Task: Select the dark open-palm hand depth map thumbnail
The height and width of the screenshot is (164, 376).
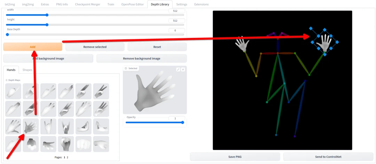Action: tap(31, 126)
